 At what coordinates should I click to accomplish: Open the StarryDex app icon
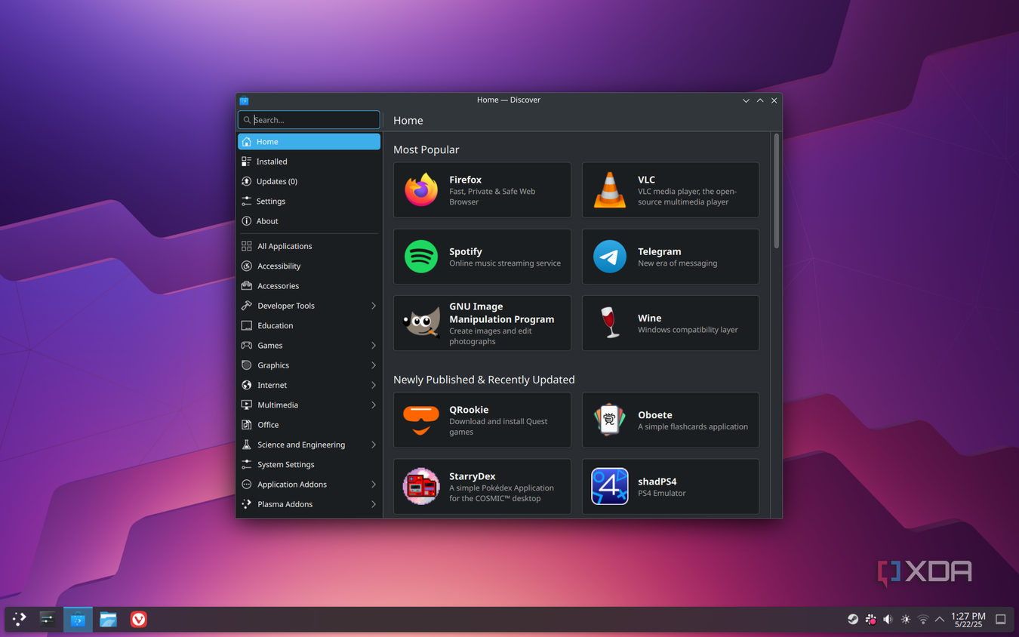421,487
